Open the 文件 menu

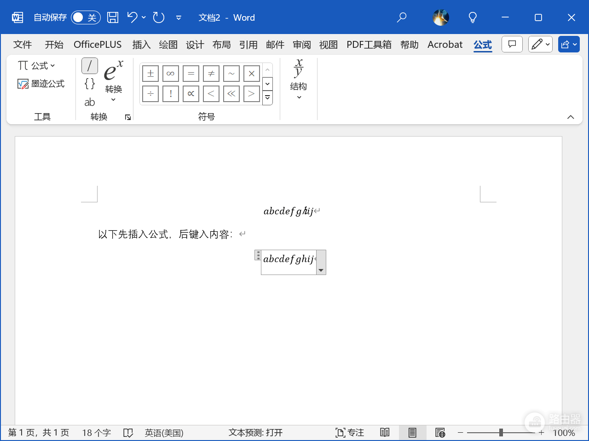pos(23,45)
